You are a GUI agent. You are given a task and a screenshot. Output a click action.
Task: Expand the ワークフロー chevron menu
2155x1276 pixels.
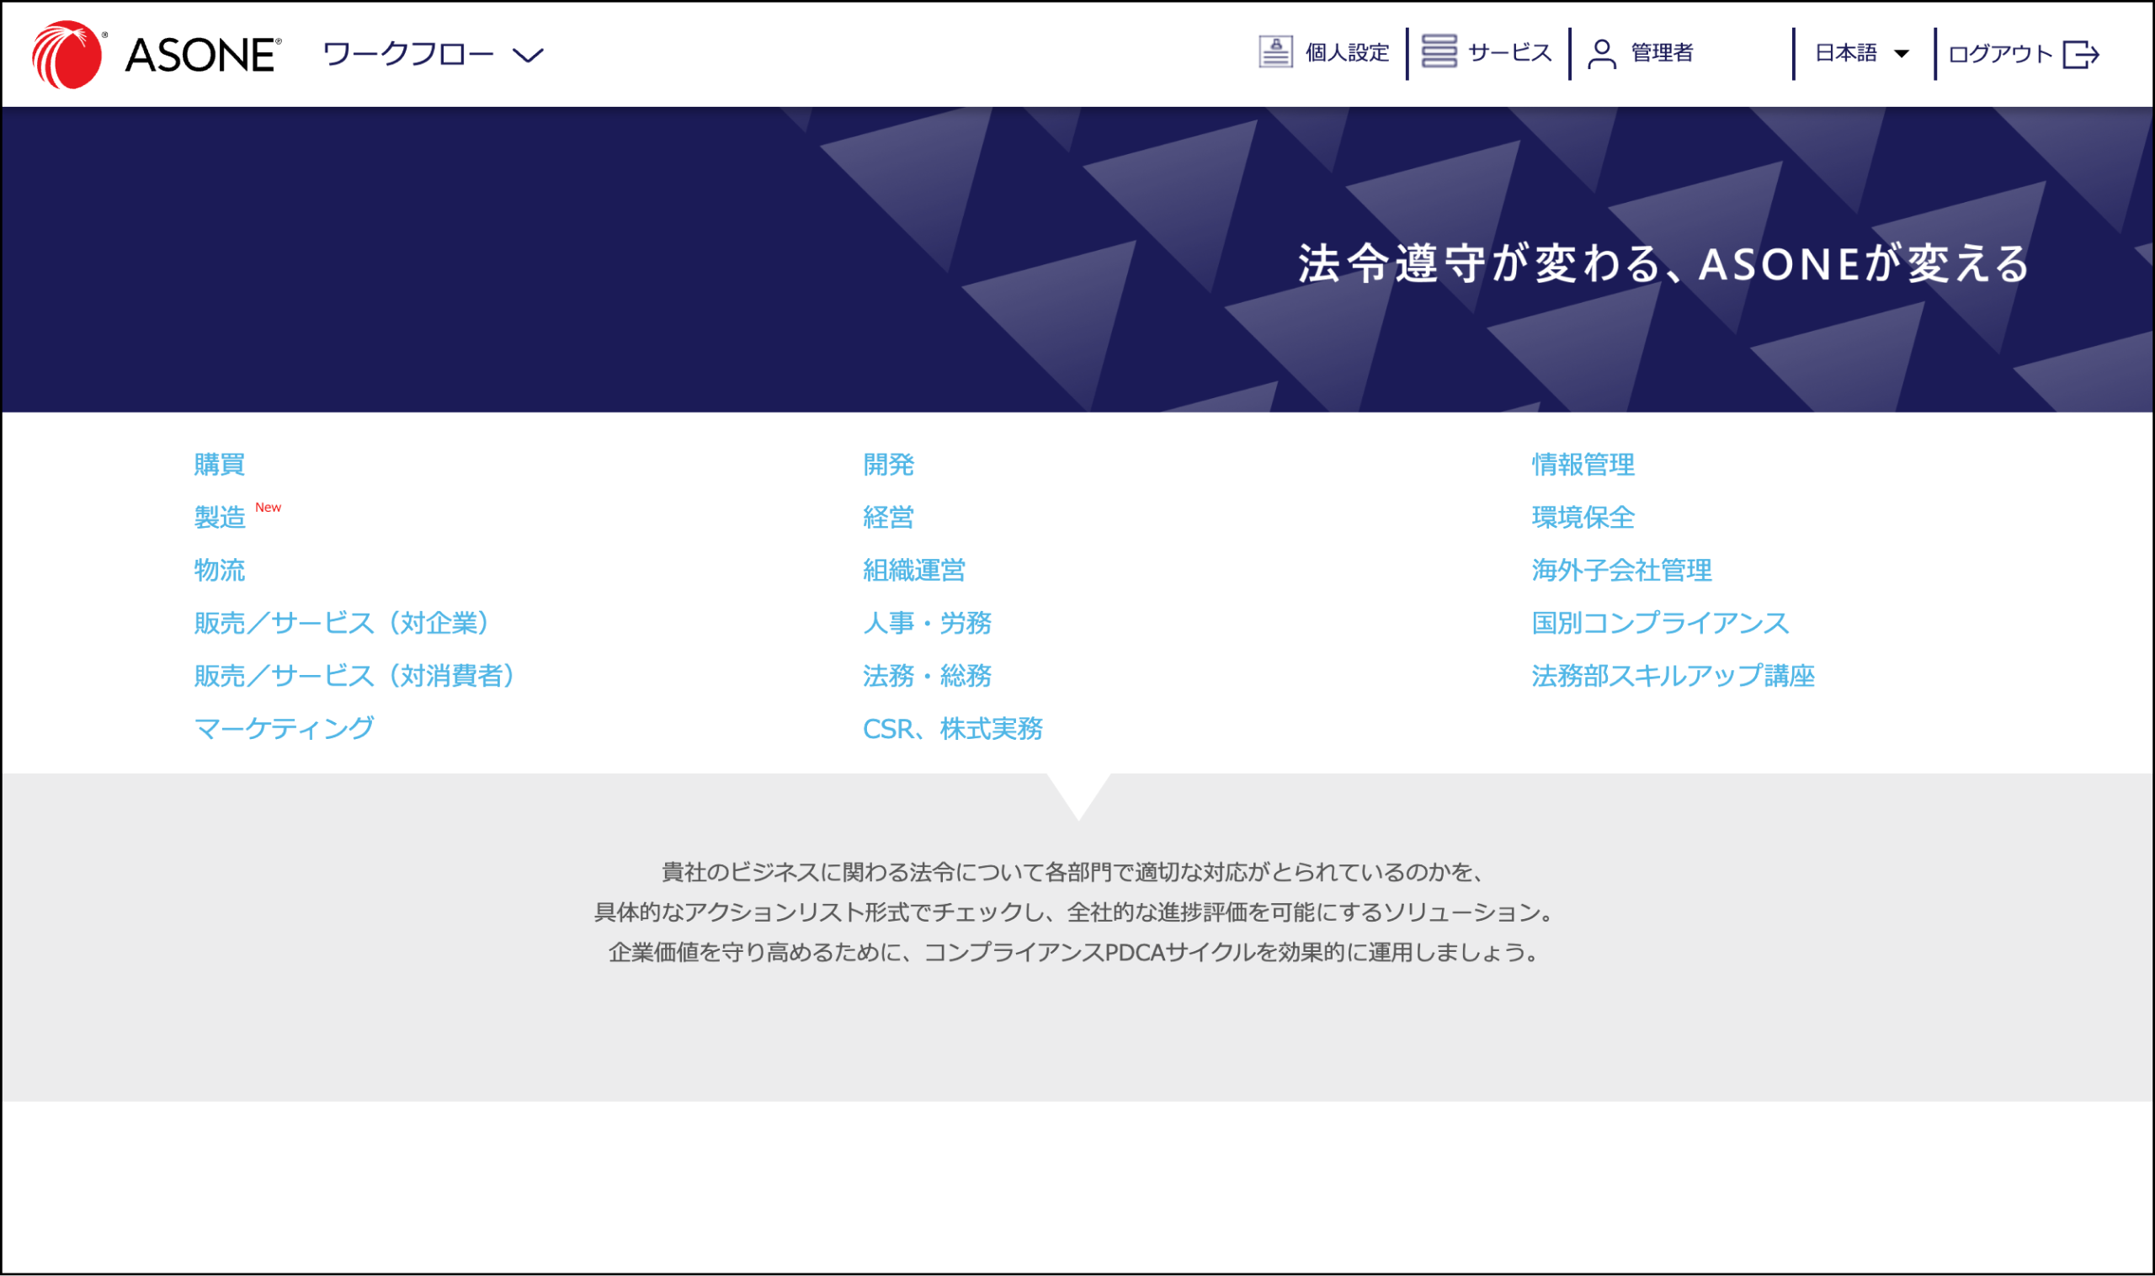point(528,56)
